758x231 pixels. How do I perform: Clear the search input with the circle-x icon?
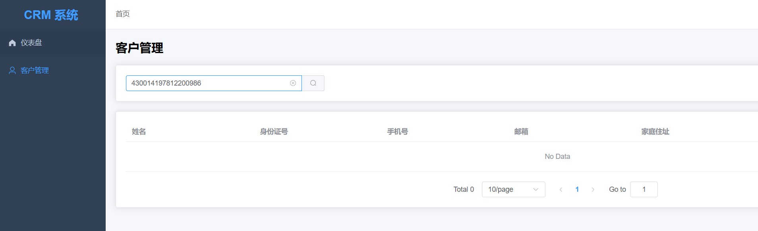293,83
